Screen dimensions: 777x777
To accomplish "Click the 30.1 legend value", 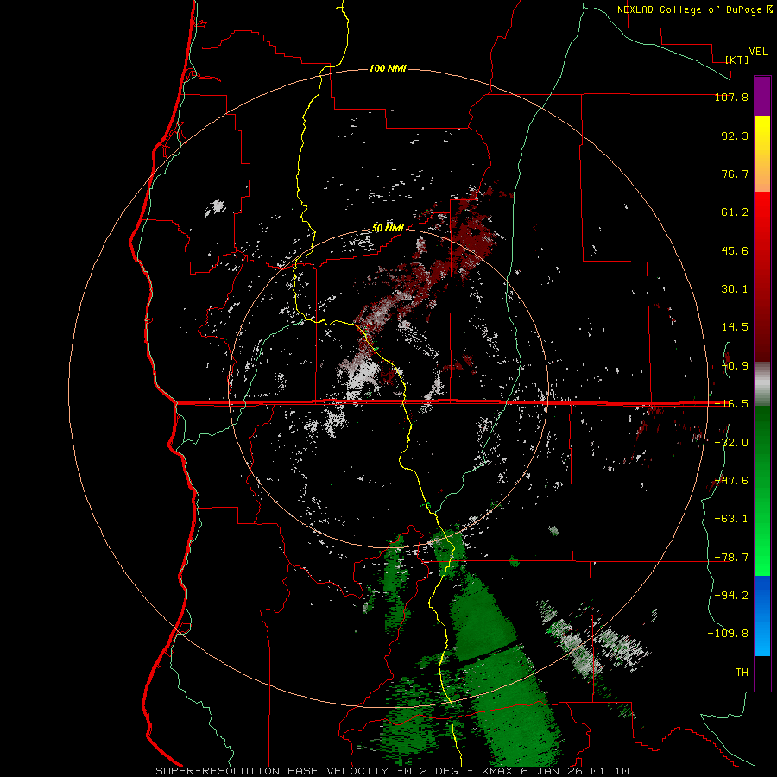I will click(735, 289).
